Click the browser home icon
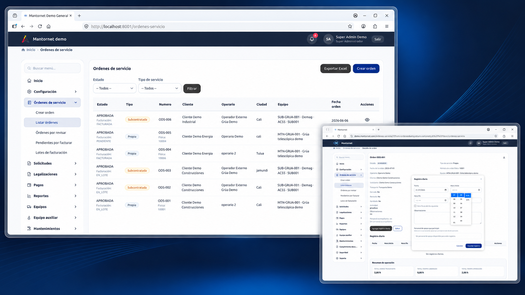This screenshot has width=525, height=295. [48, 26]
